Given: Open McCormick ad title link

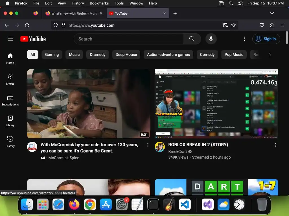Looking at the screenshot, I should pos(89,148).
